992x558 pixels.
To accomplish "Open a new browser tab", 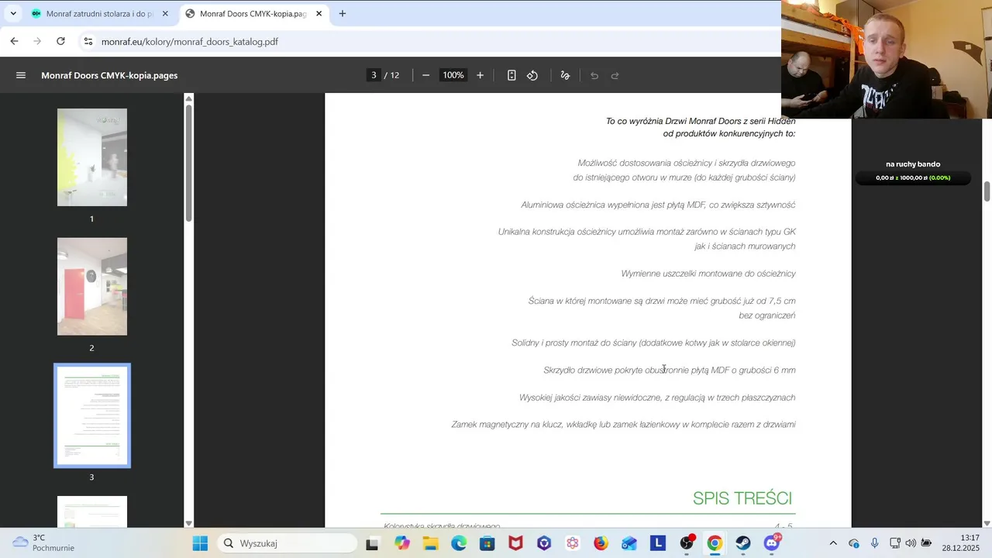I will [x=343, y=13].
